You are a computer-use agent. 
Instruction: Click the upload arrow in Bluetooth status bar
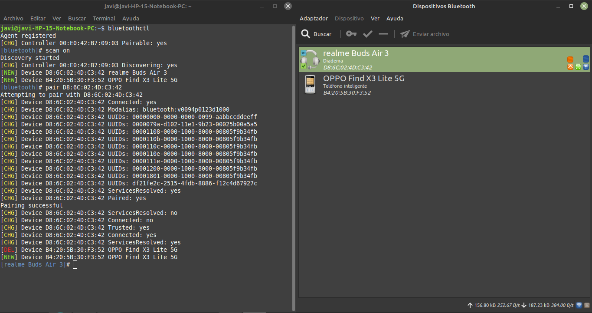470,305
